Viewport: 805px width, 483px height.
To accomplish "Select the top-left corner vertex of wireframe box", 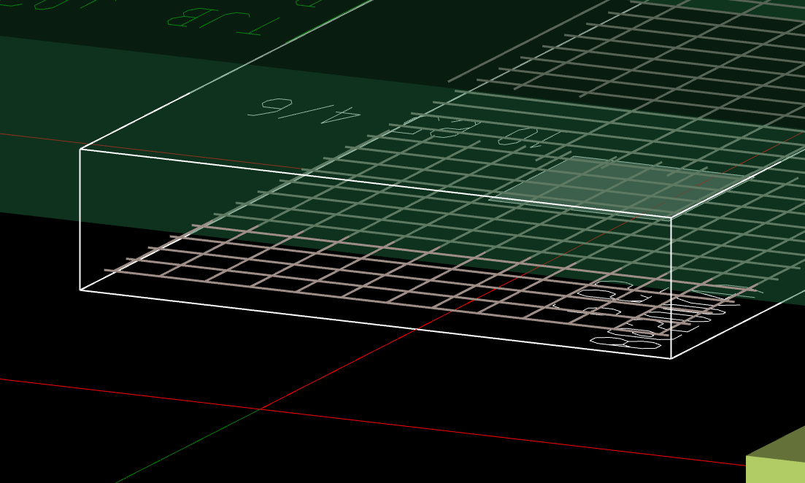I will point(80,149).
